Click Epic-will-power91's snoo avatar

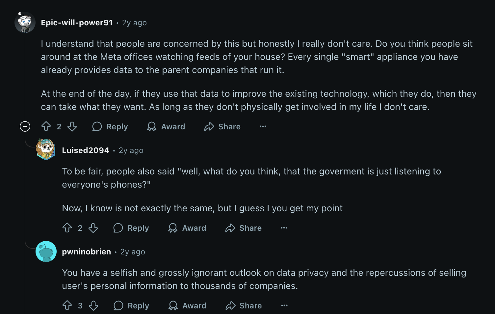(x=25, y=22)
